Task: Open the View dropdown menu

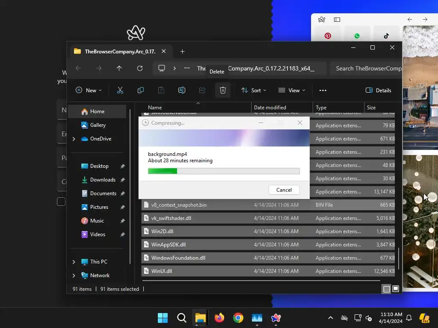Action: coord(292,91)
